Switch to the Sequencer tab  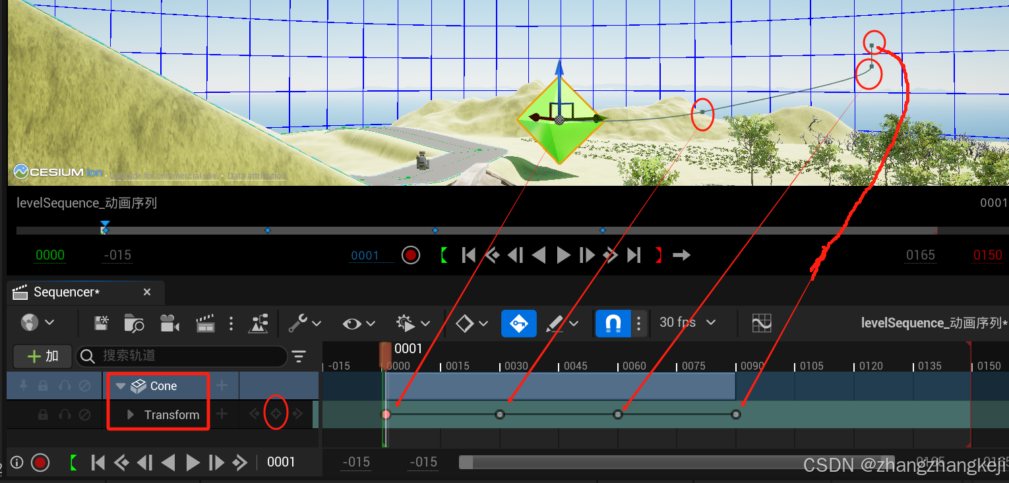click(x=66, y=292)
